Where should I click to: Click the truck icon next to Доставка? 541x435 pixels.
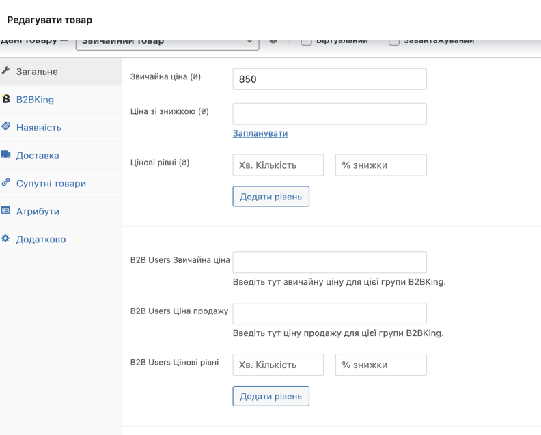pos(6,155)
